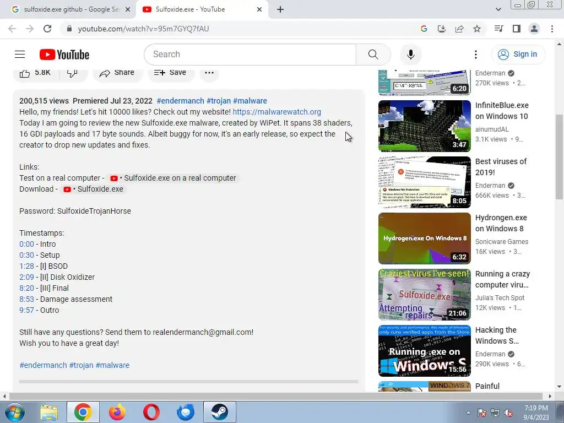
Task: Open Hydrogen.exe On Windows 8 thumbnail
Action: tap(425, 238)
